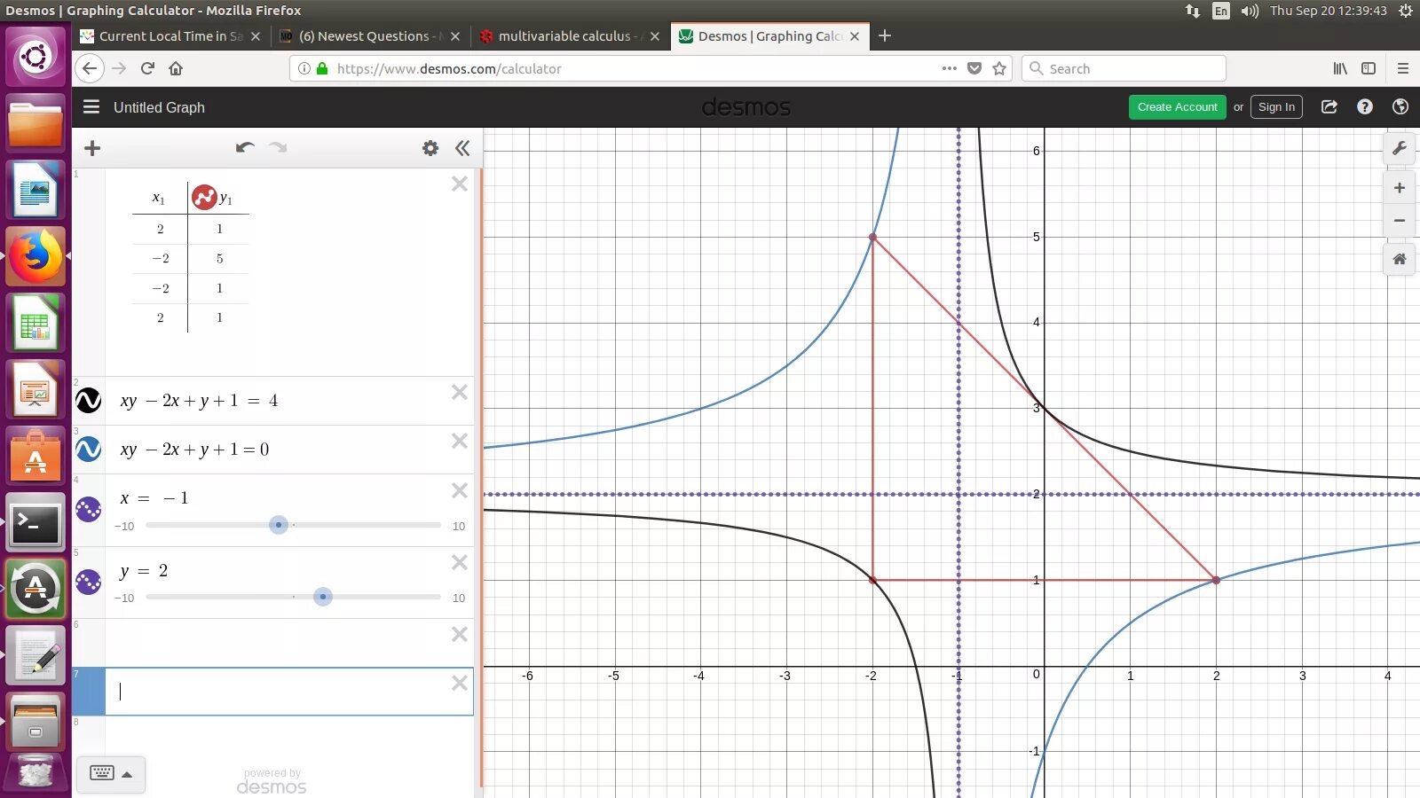
Task: Zoom in on the graph
Action: pyautogui.click(x=1400, y=188)
